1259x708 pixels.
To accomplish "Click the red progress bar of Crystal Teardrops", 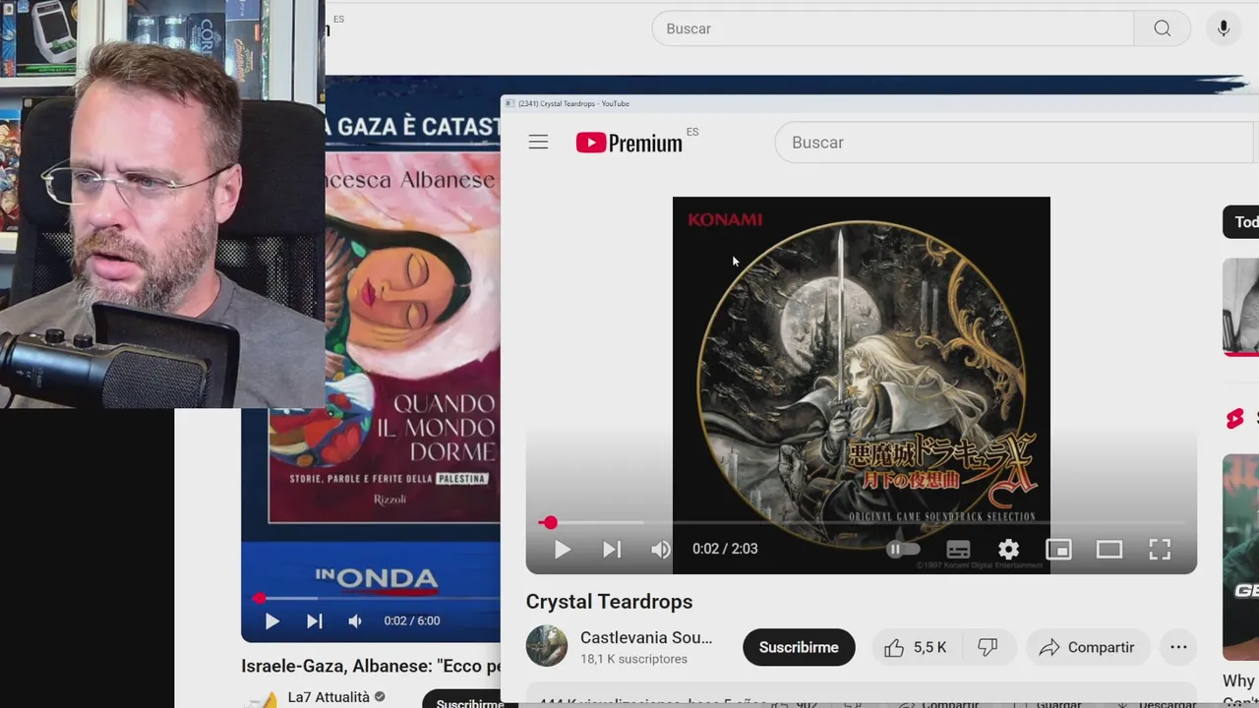I will pos(862,523).
